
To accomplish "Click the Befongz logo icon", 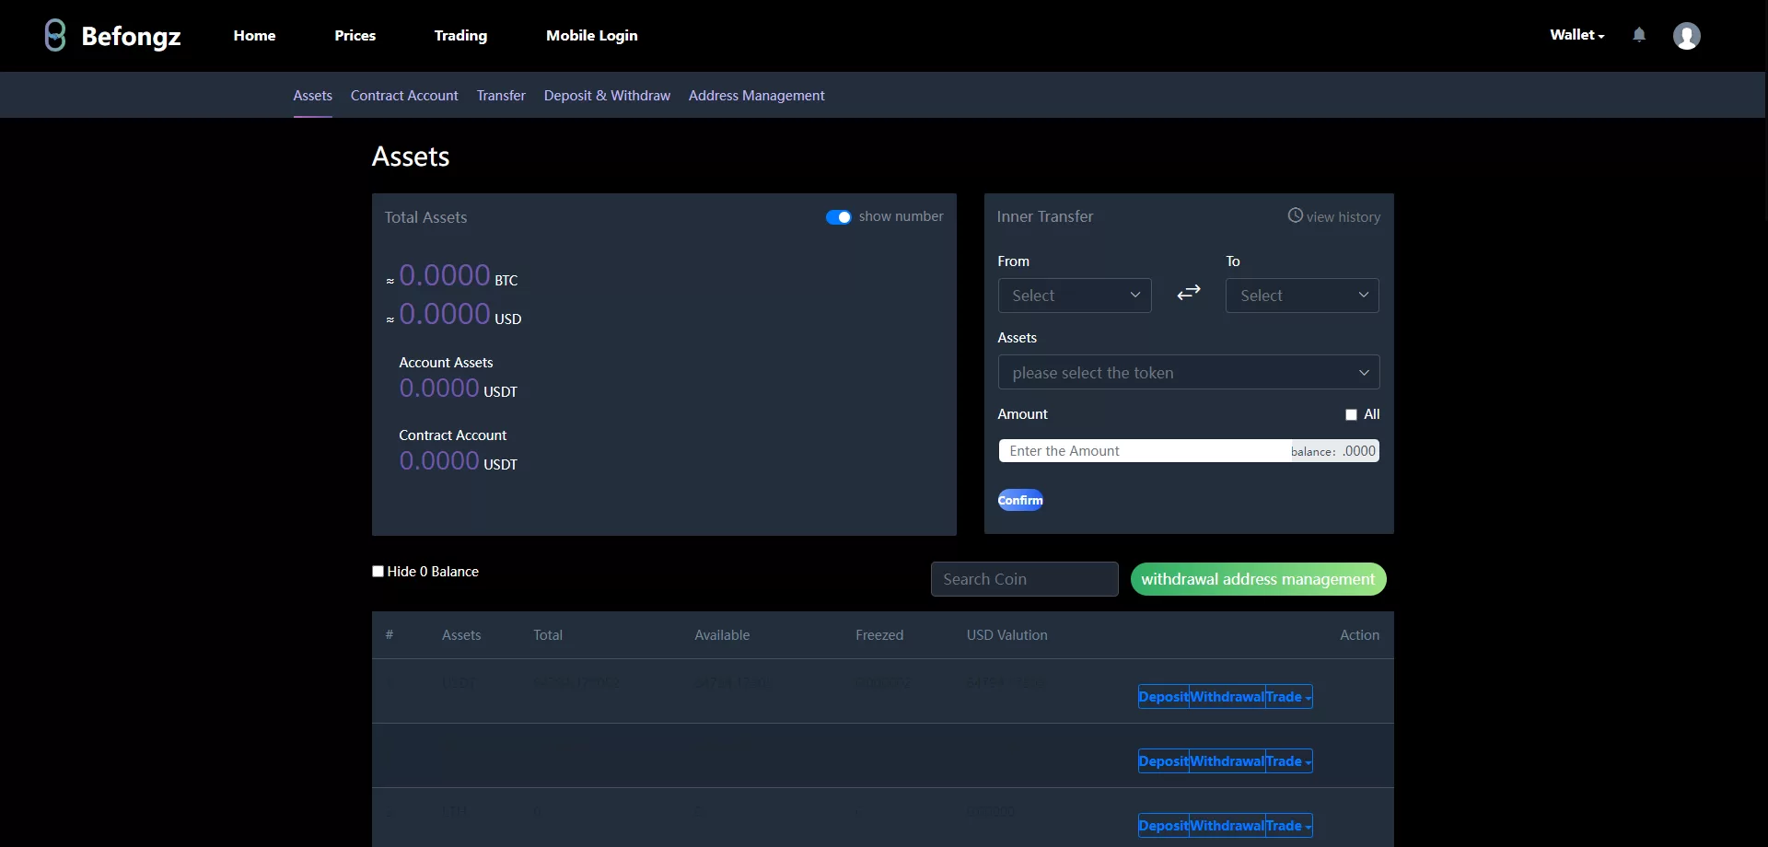I will (55, 36).
